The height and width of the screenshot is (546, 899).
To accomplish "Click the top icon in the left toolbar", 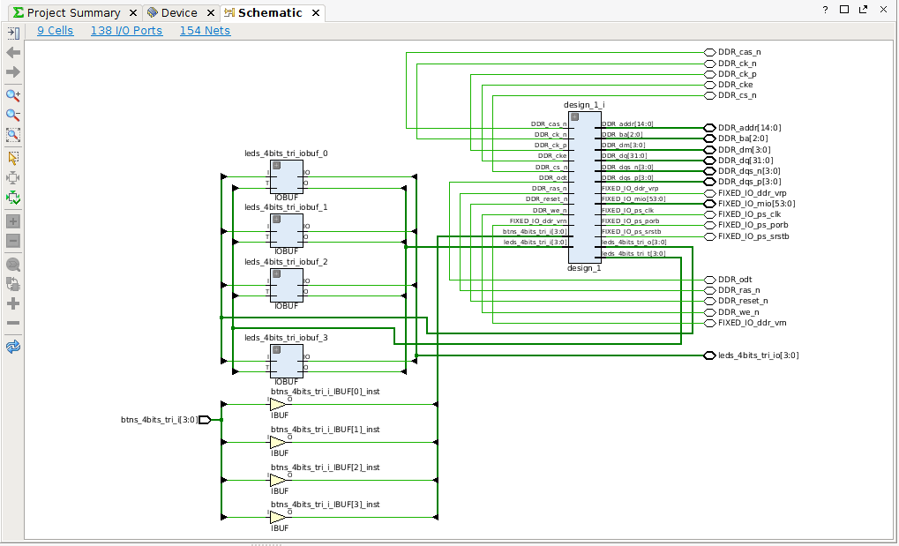I will pos(13,33).
